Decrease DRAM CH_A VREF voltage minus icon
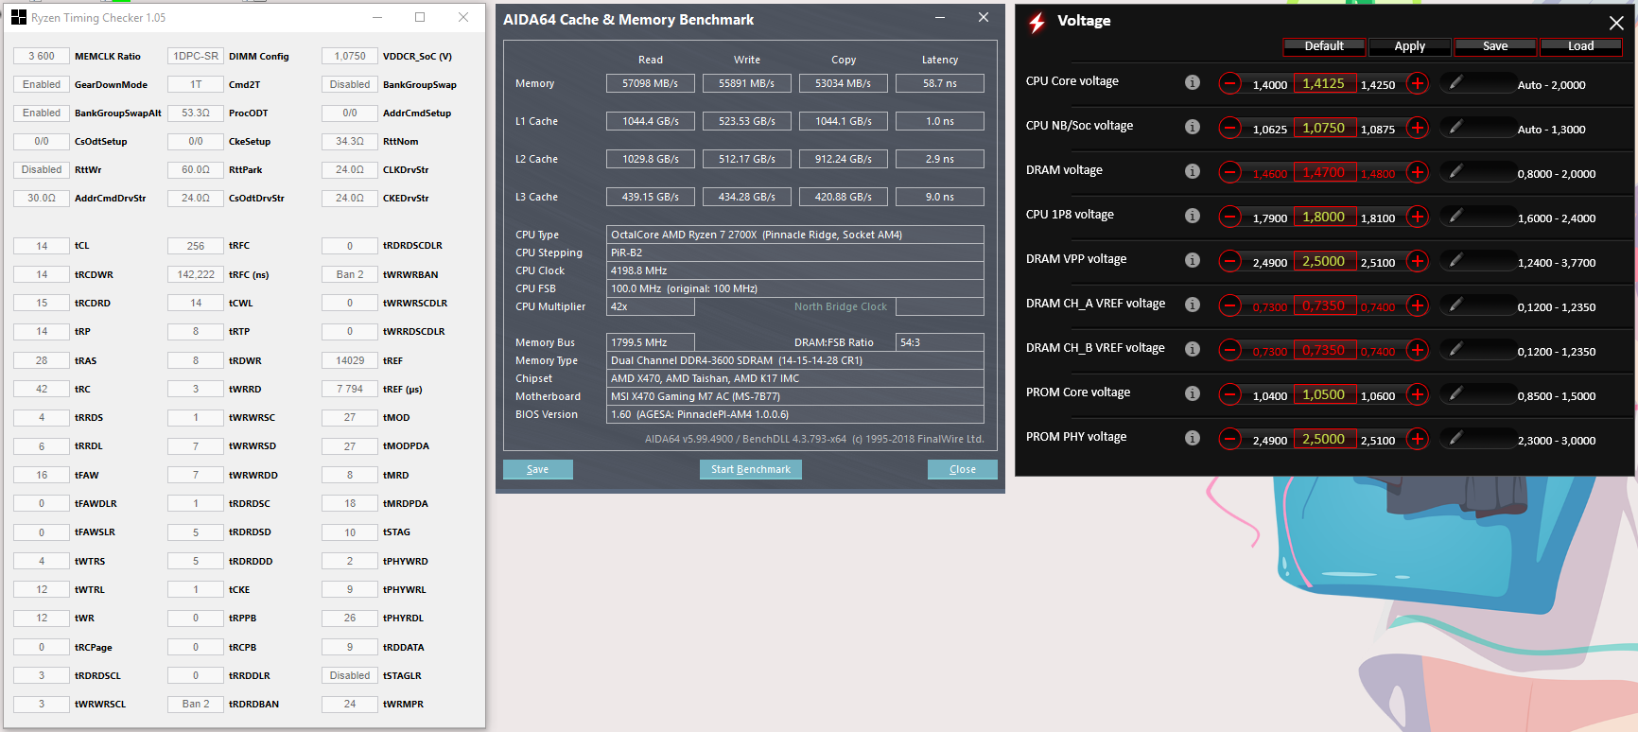The width and height of the screenshot is (1638, 732). 1229,306
